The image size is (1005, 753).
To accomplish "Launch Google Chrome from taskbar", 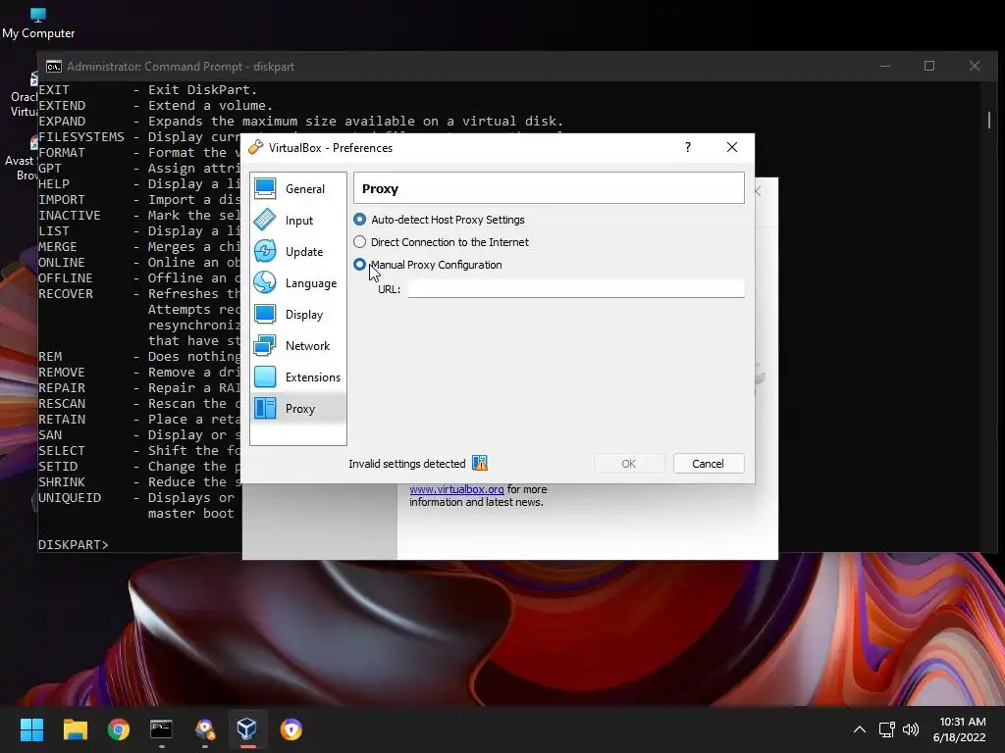I will [119, 729].
